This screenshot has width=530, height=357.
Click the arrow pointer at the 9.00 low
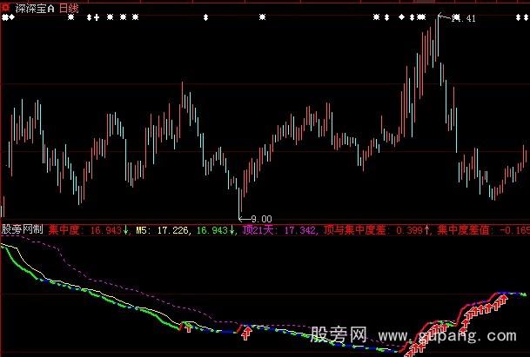(x=244, y=217)
